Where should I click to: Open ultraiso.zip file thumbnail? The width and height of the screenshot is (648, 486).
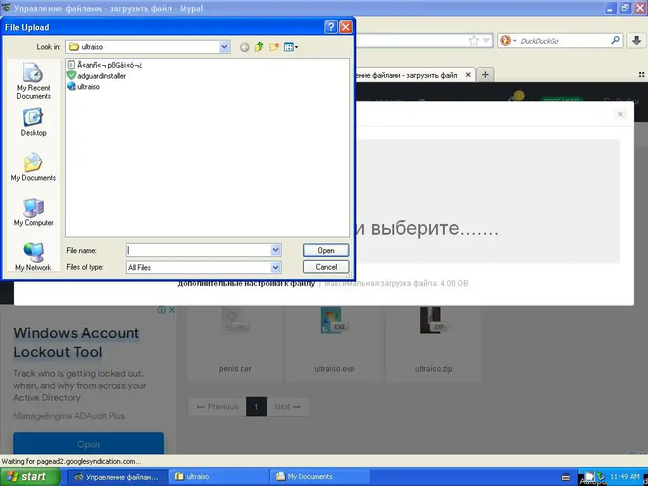pyautogui.click(x=433, y=344)
